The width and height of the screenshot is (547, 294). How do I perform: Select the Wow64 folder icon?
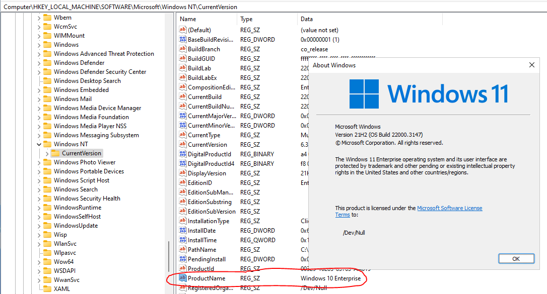click(x=47, y=262)
